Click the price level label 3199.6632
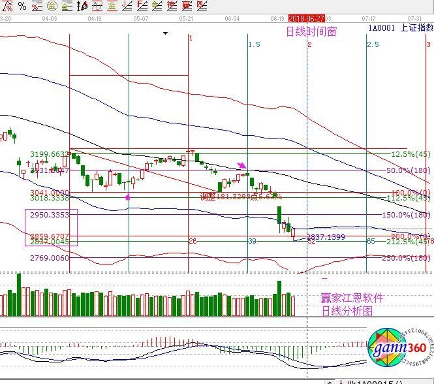 click(49, 154)
